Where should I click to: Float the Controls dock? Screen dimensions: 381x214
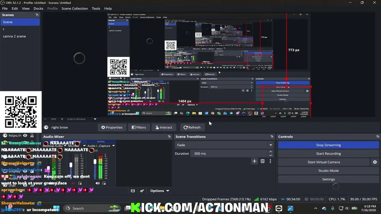click(377, 136)
